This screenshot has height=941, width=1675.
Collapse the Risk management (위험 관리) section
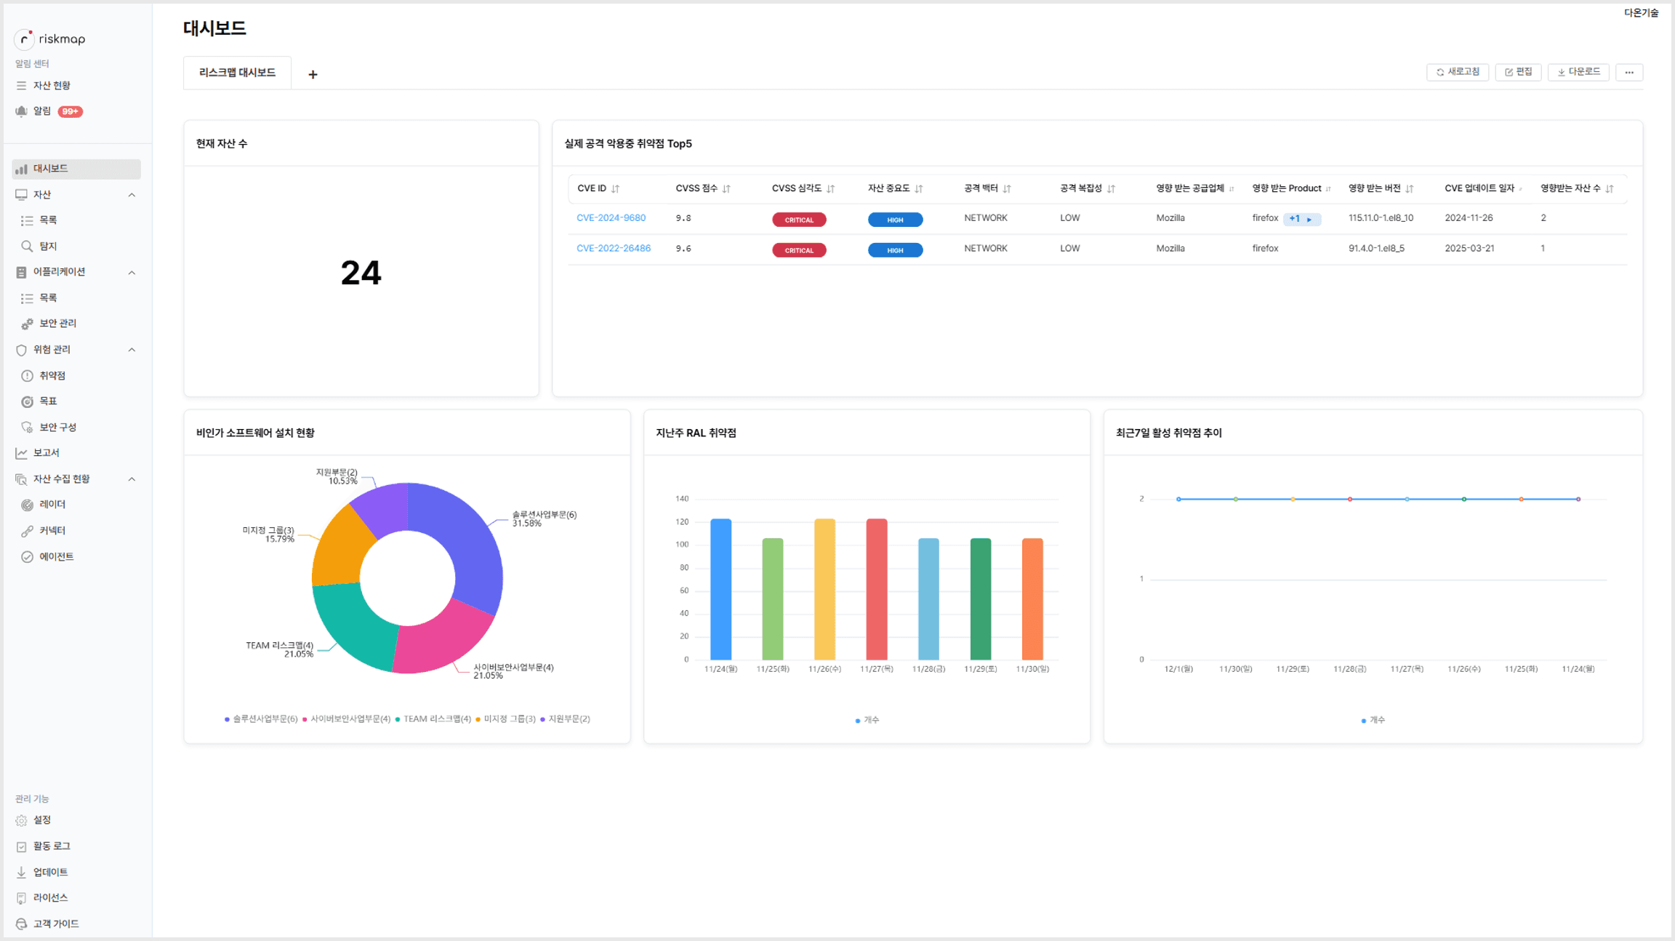click(132, 350)
